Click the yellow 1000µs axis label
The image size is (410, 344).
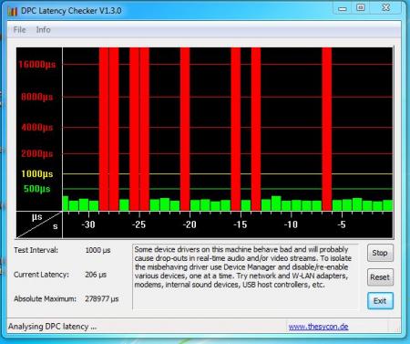click(x=37, y=174)
